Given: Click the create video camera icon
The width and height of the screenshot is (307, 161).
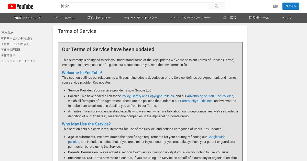Looking at the screenshot, I should tap(275, 6).
